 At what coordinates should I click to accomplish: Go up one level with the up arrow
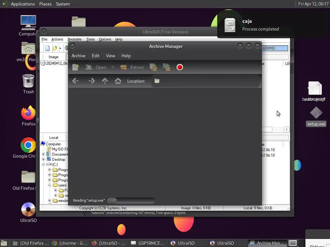pyautogui.click(x=105, y=81)
